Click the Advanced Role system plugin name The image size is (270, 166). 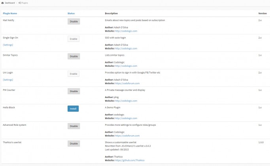point(15,125)
